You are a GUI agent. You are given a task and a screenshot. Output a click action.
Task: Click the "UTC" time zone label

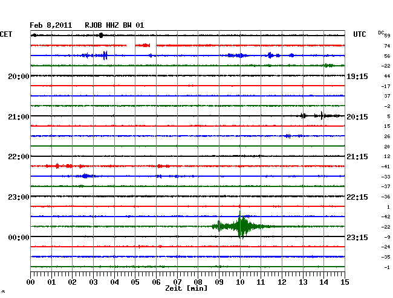359,34
